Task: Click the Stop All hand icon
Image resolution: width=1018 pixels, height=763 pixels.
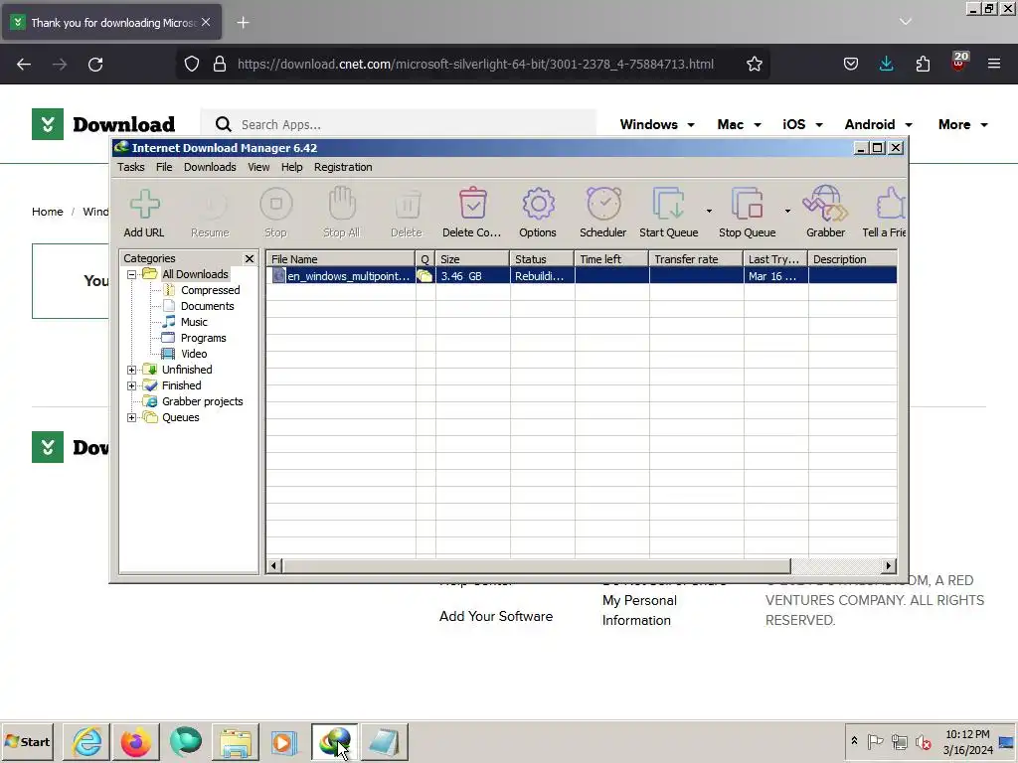Action: pos(342,205)
